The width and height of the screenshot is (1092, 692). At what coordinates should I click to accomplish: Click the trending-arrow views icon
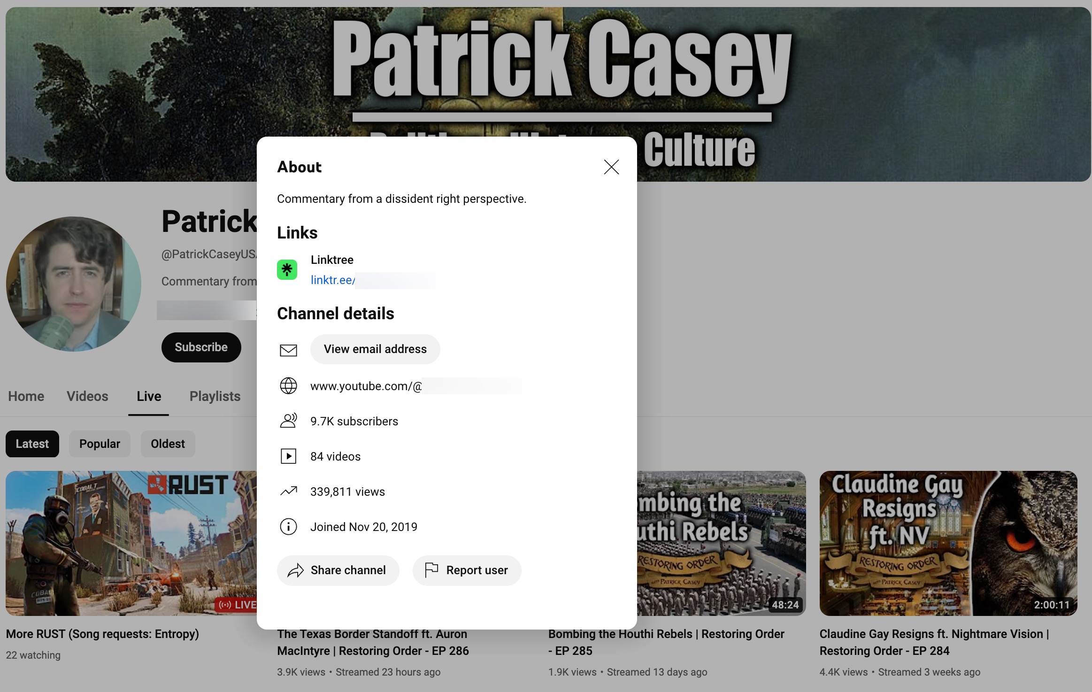click(288, 491)
